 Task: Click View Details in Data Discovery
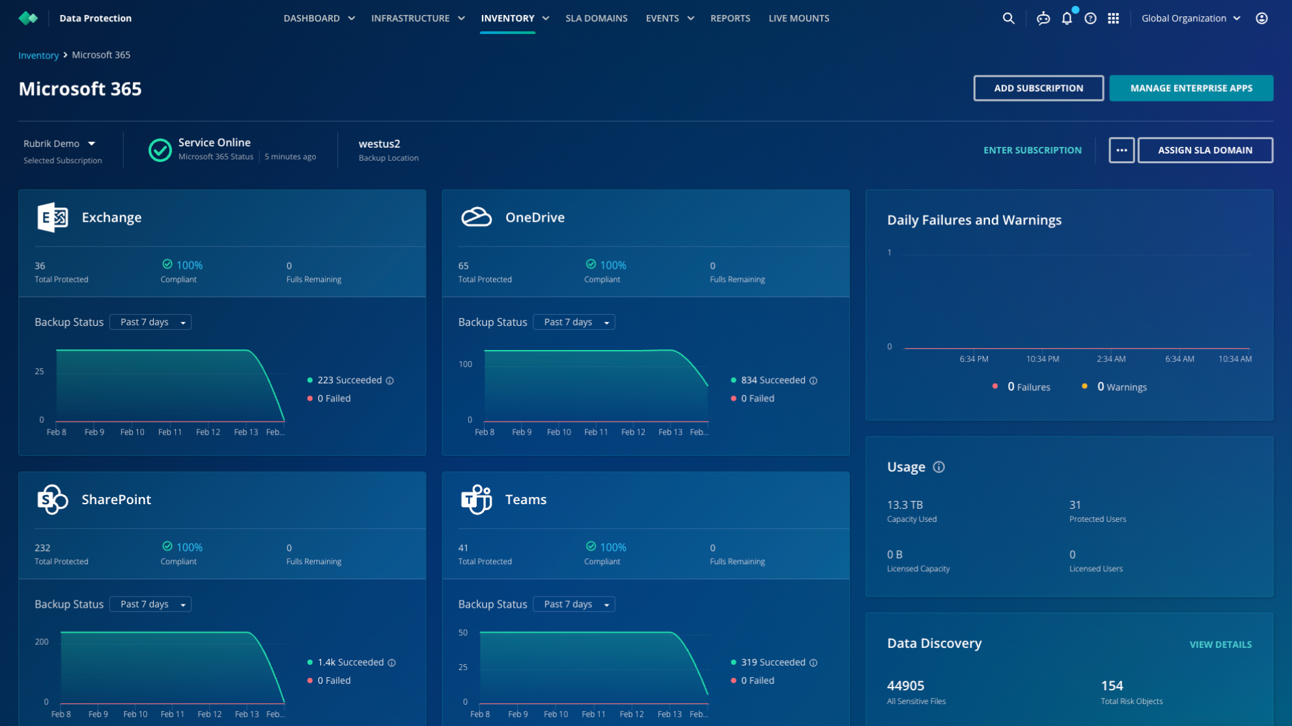click(x=1220, y=645)
